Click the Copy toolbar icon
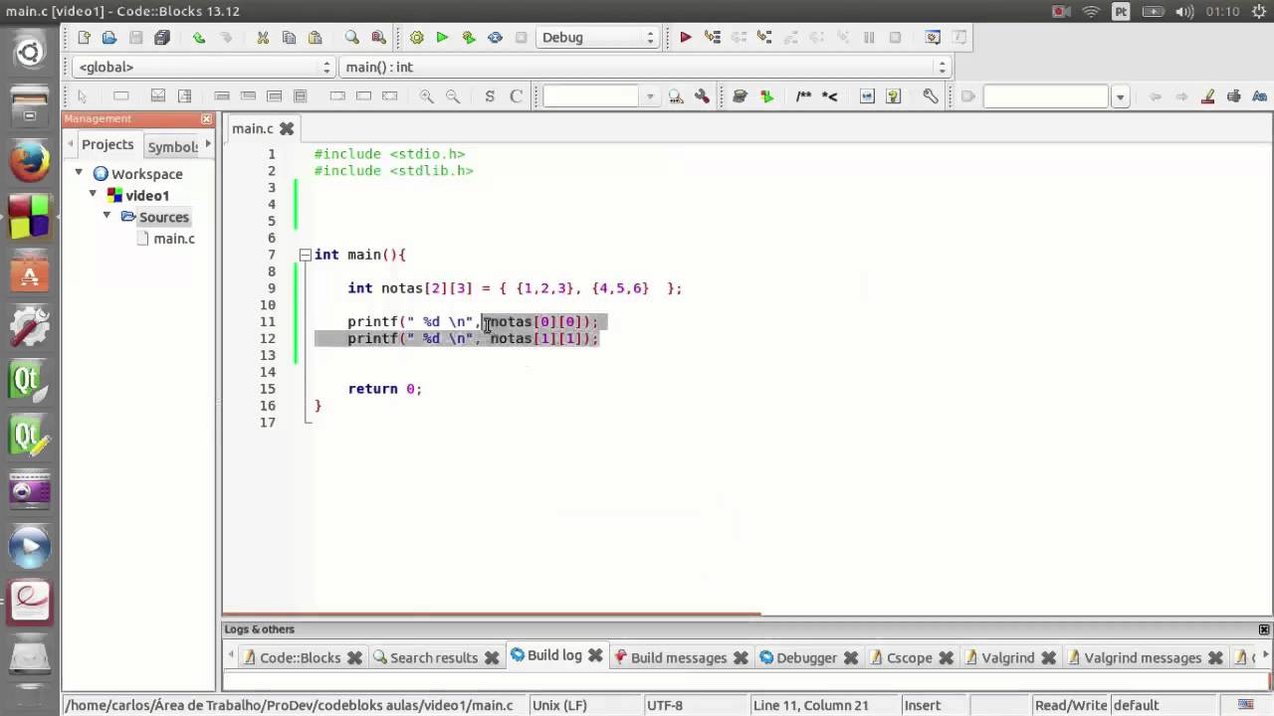Image resolution: width=1274 pixels, height=716 pixels. (x=289, y=38)
